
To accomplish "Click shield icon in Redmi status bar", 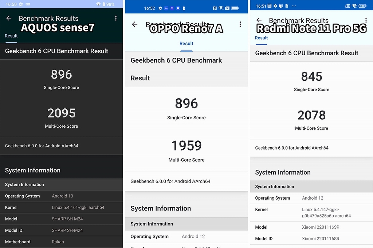I will click(x=281, y=6).
